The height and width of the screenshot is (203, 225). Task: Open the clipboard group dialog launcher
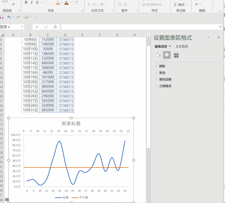[x=19, y=11]
